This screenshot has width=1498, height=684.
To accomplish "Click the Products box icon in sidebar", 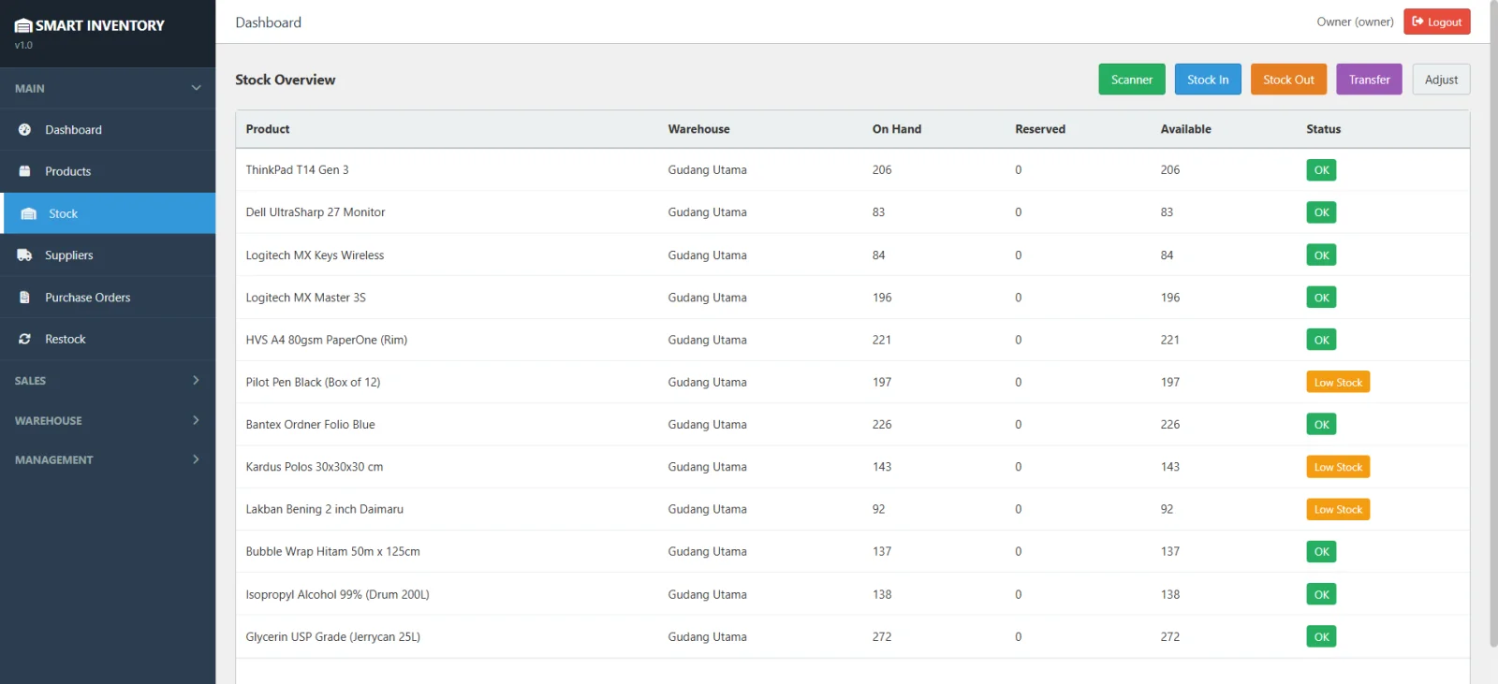I will click(x=25, y=171).
